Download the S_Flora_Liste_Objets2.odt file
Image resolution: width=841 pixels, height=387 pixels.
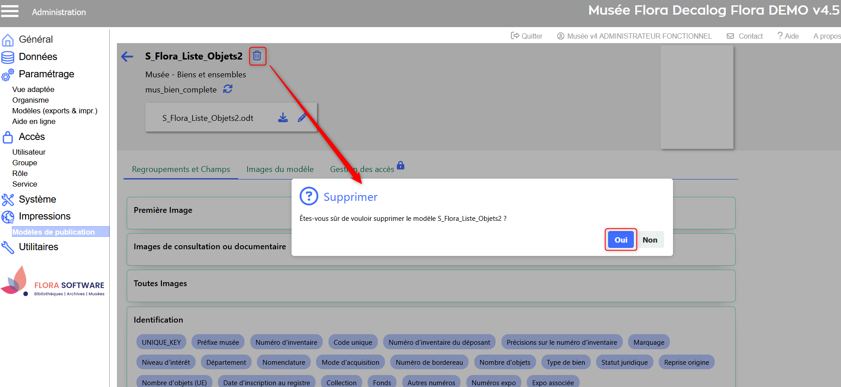point(283,118)
